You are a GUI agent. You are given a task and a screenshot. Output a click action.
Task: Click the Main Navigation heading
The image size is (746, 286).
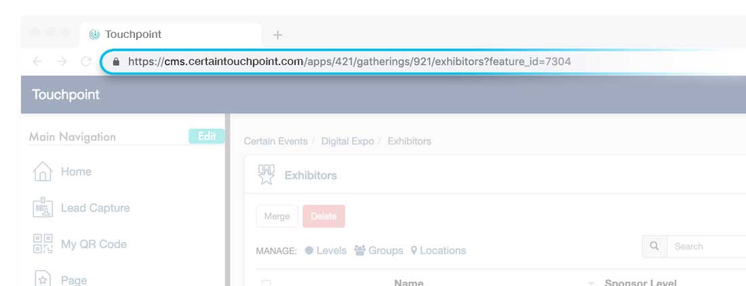(x=73, y=137)
